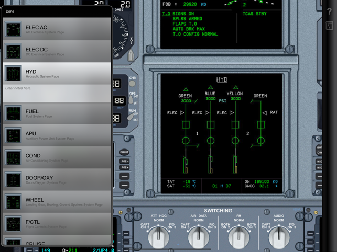The width and height of the screenshot is (337, 252).
Task: Open the FUEL system page
Action: coord(57,113)
